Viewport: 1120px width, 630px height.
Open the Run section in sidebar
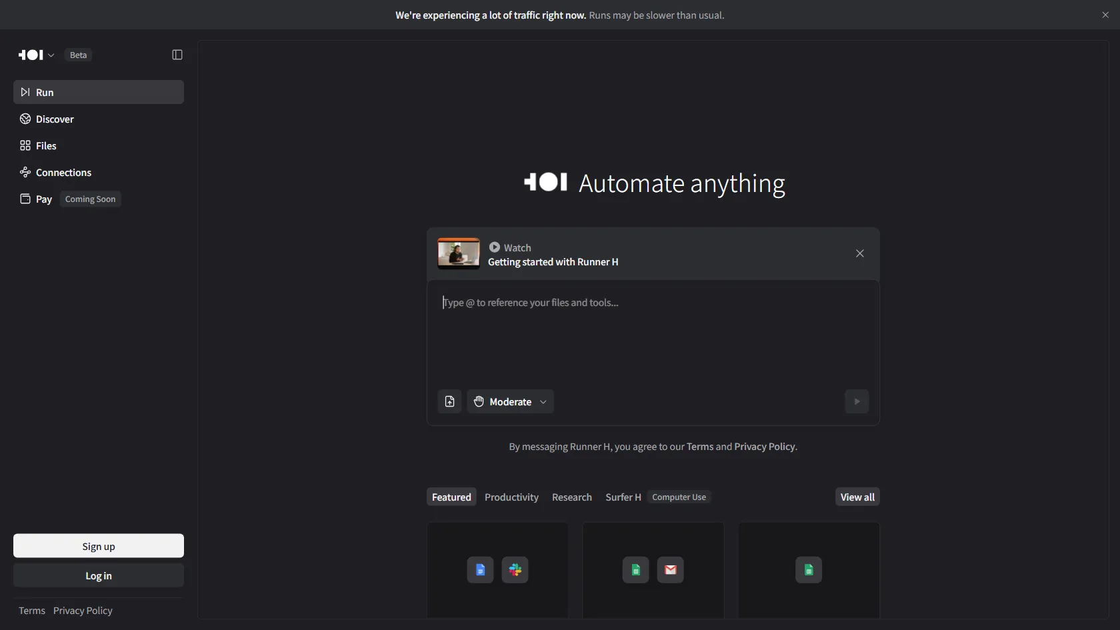[99, 92]
